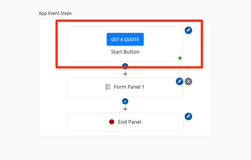Insert a step between Form Panel 1 and End Panel

125,101
